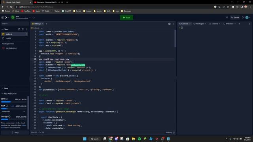Switch to the index.js editor tab

point(37,24)
